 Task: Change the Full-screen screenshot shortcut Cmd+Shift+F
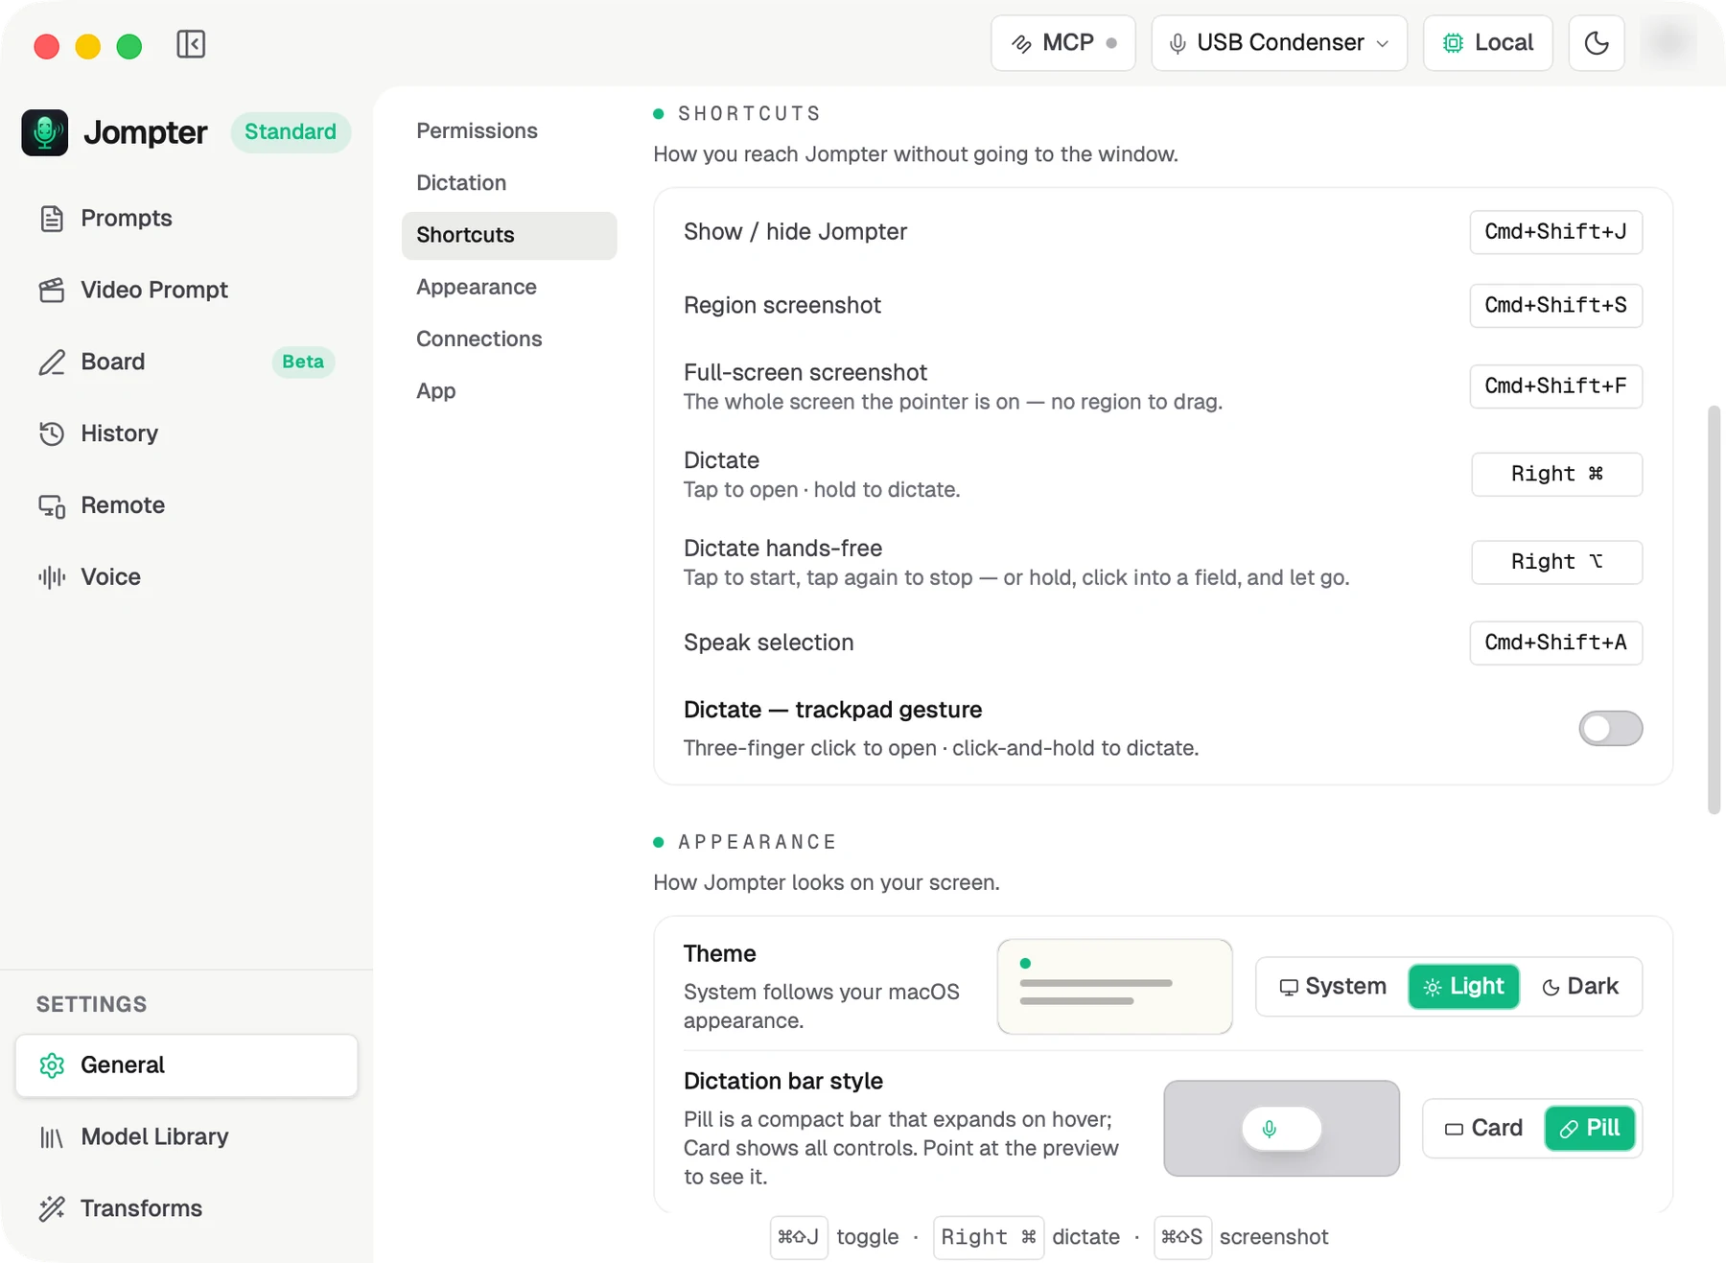coord(1555,386)
